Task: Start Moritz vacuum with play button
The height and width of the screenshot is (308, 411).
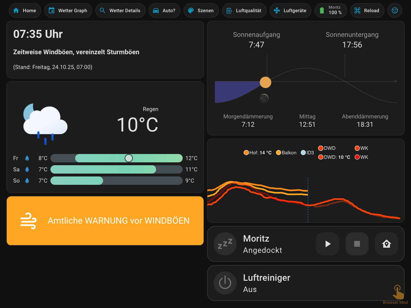Action: (x=328, y=244)
